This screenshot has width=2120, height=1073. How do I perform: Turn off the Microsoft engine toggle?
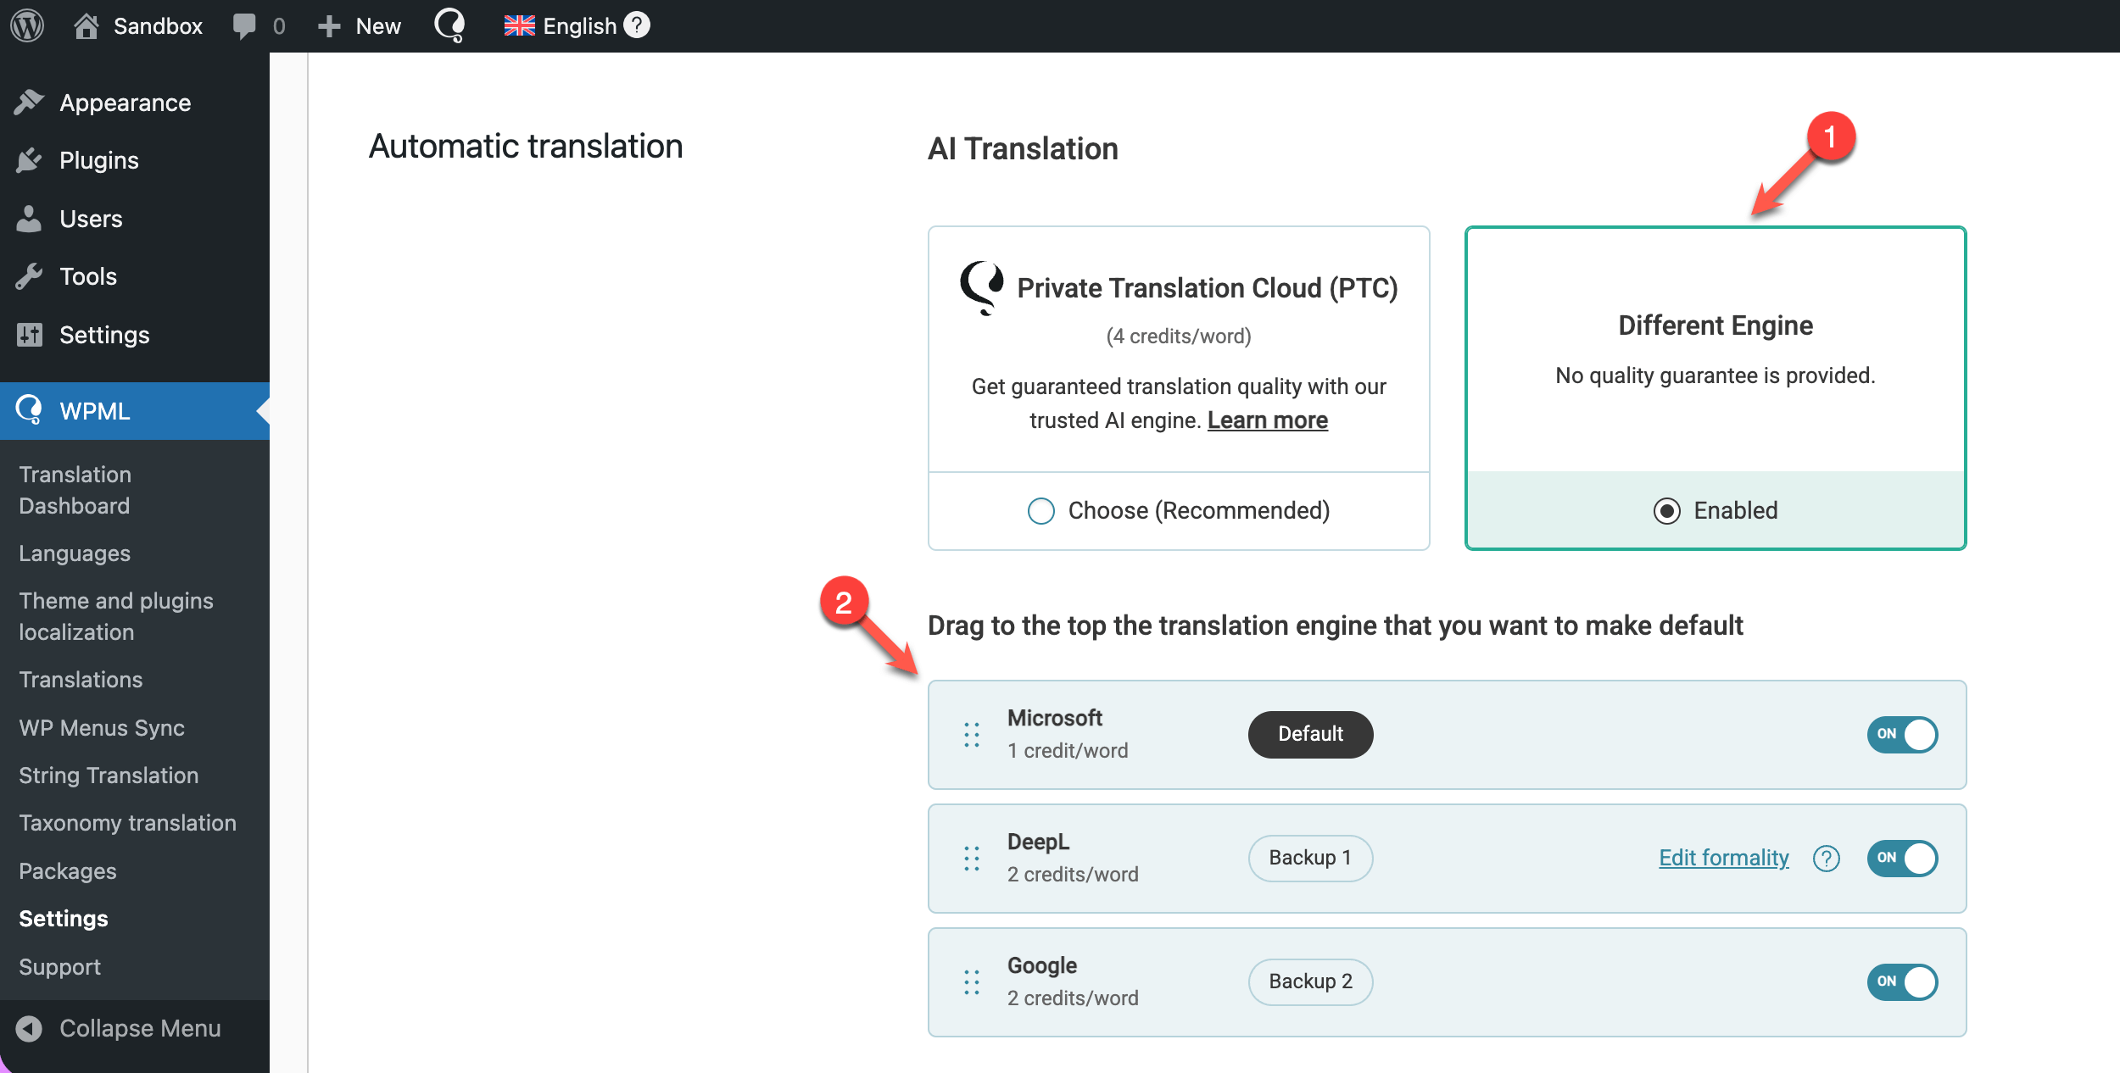coord(1902,735)
